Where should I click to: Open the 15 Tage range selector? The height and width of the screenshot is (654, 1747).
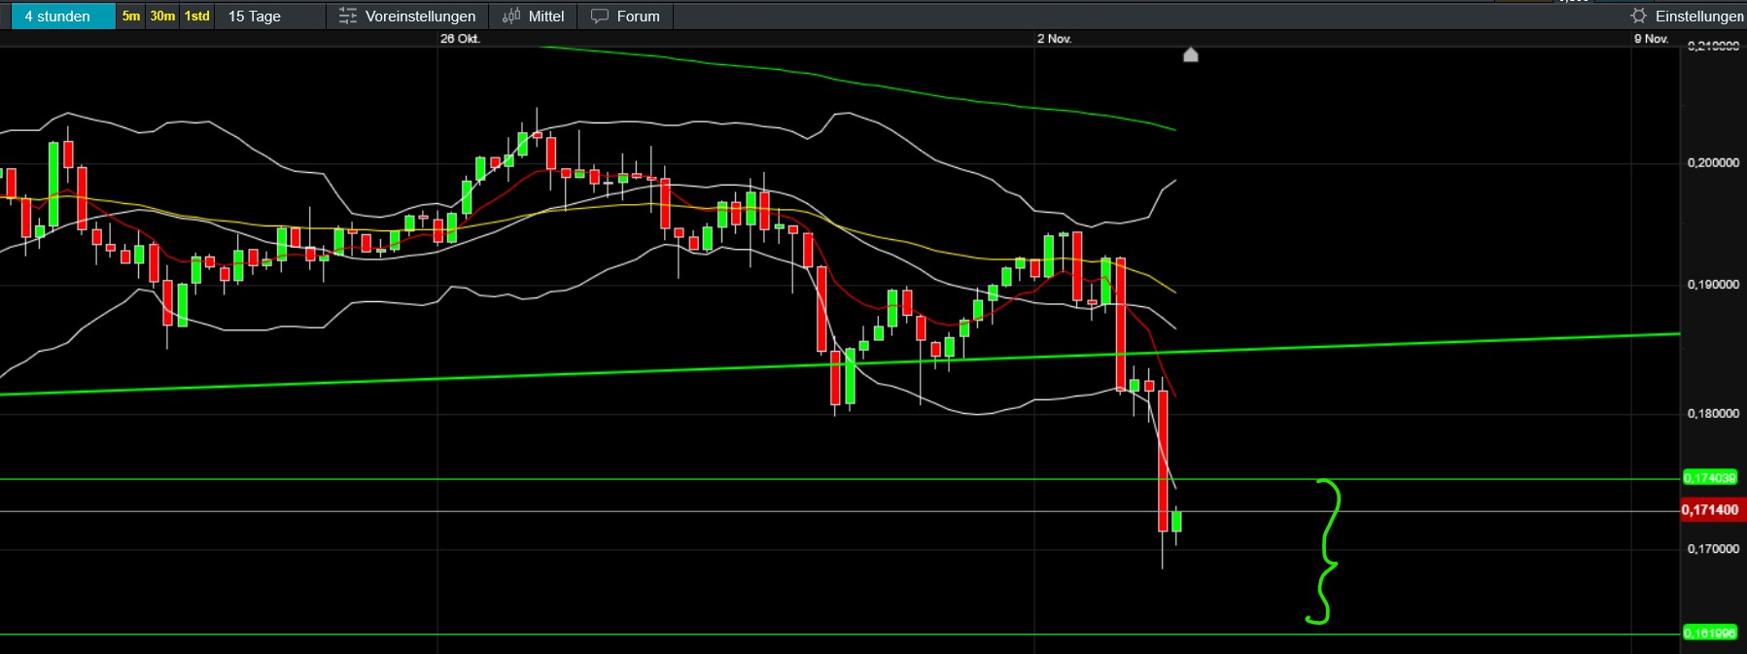click(255, 17)
